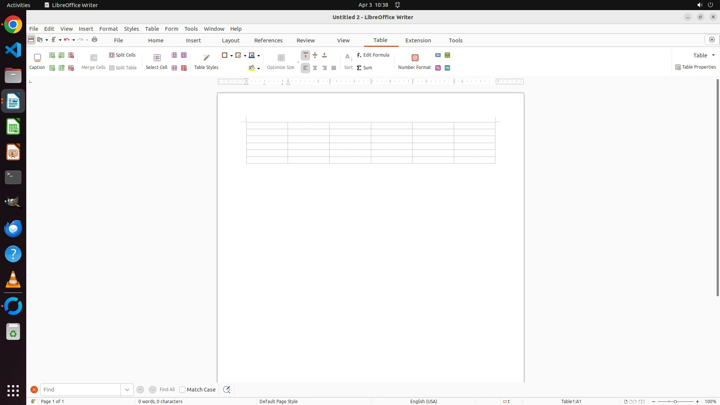The image size is (720, 405).
Task: Click the Table Properties button
Action: coord(696,67)
